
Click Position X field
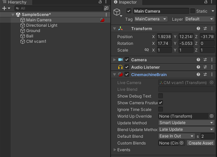(164, 37)
